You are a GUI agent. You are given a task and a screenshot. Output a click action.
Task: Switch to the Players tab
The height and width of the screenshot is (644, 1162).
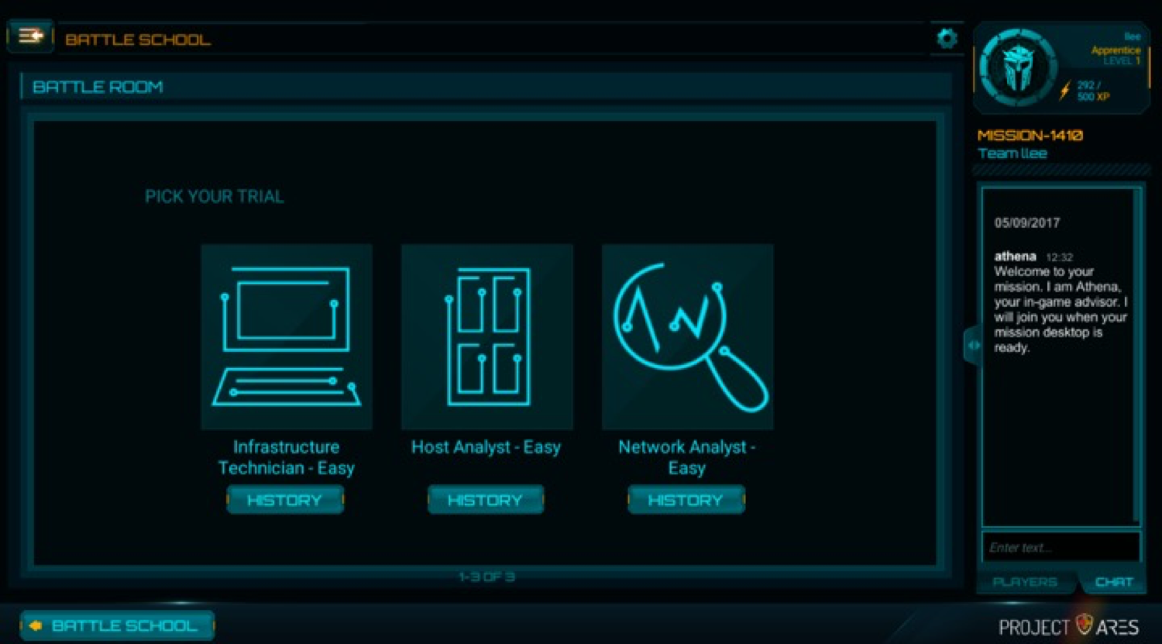tap(1024, 582)
